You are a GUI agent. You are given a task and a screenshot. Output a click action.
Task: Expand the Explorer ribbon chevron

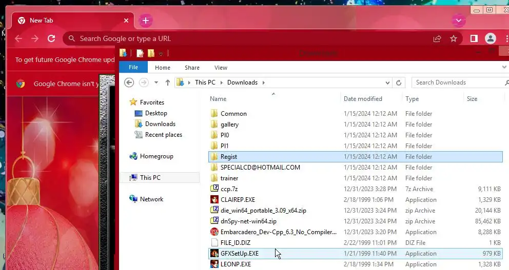coord(504,67)
